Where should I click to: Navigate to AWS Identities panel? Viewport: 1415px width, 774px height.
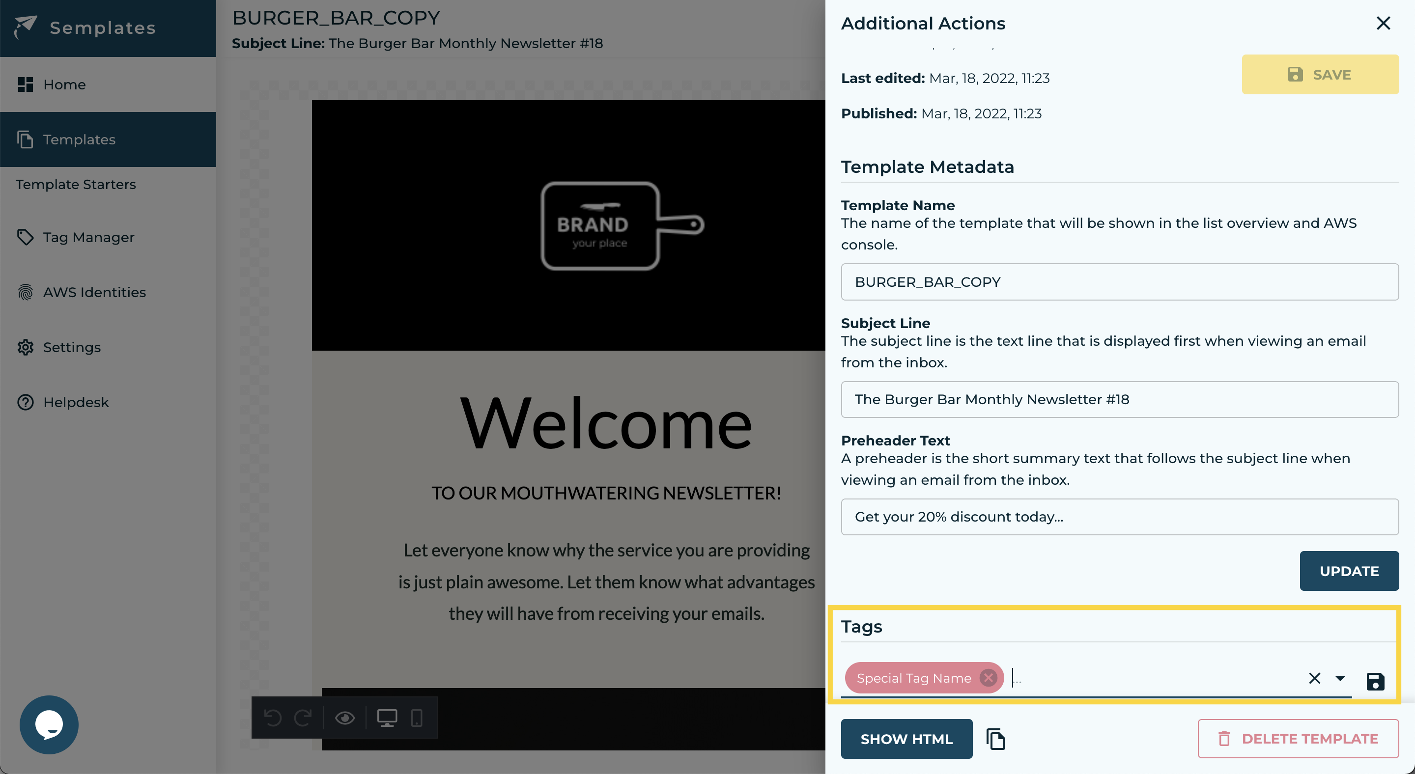pos(94,292)
